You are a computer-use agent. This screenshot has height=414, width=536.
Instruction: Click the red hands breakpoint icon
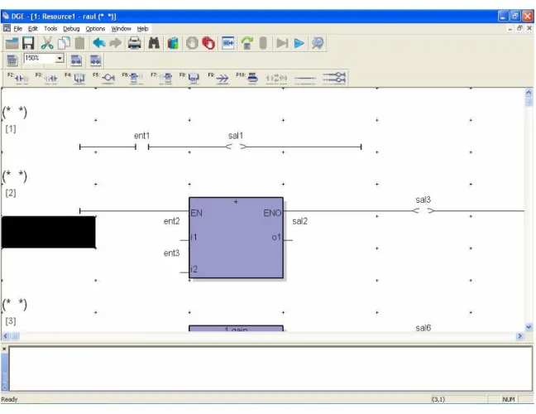[208, 43]
